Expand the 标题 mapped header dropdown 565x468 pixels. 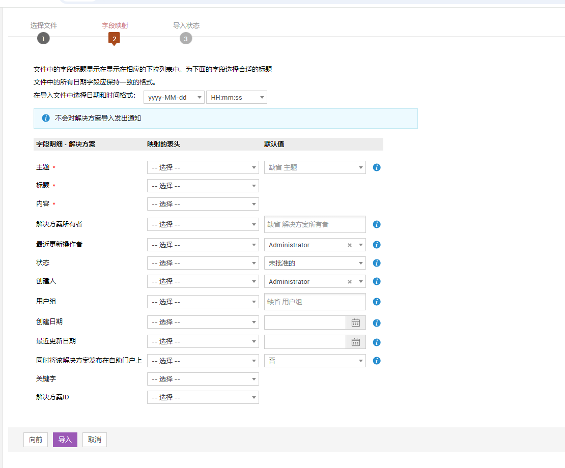(x=203, y=186)
